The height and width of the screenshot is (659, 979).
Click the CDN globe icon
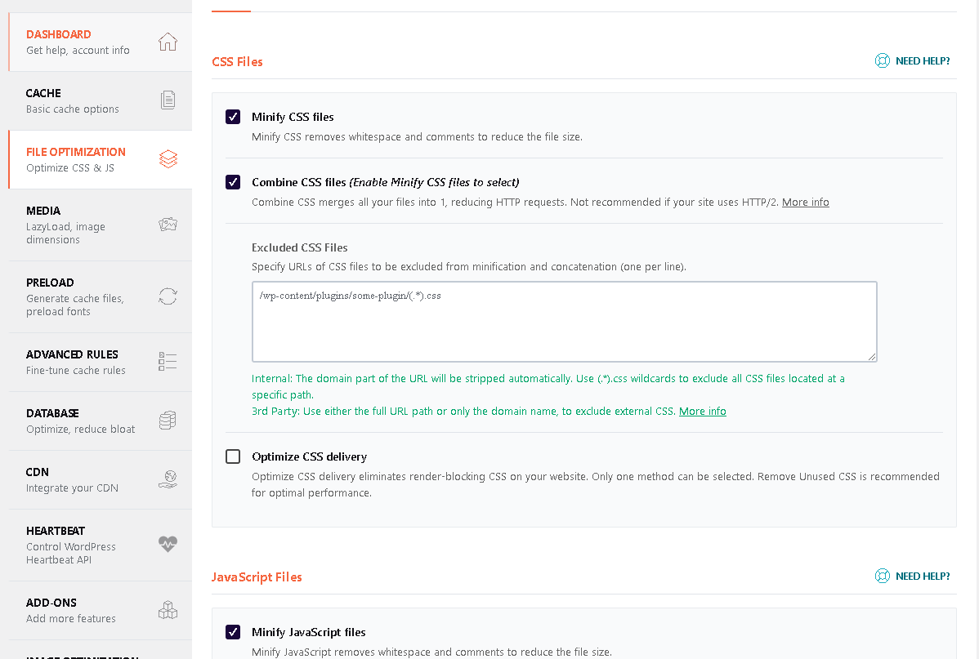(x=168, y=479)
